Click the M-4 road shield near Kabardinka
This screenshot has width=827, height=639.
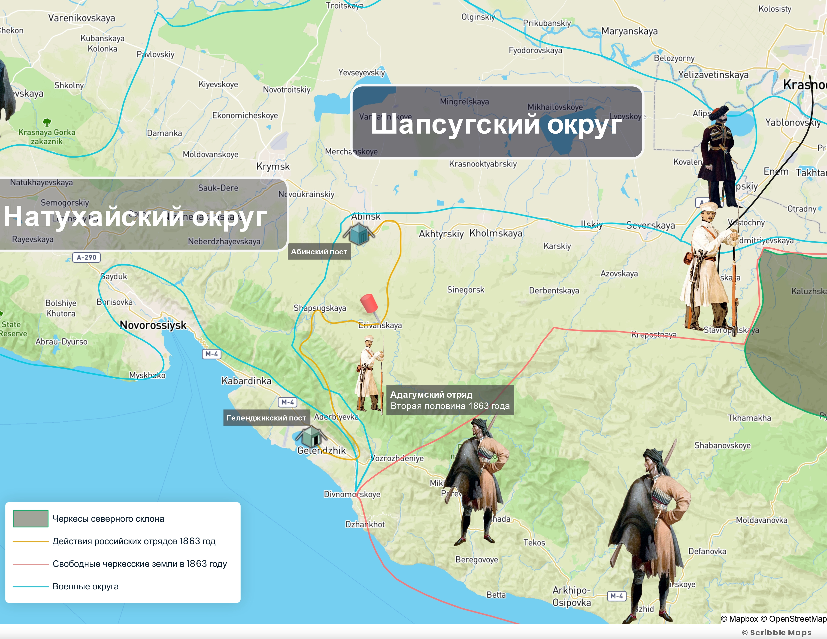point(287,402)
